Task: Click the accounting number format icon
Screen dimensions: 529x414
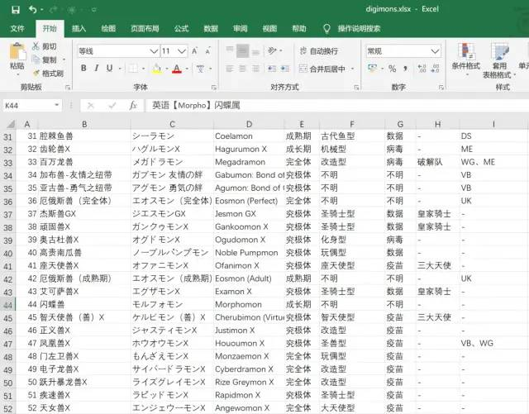Action: (x=372, y=69)
